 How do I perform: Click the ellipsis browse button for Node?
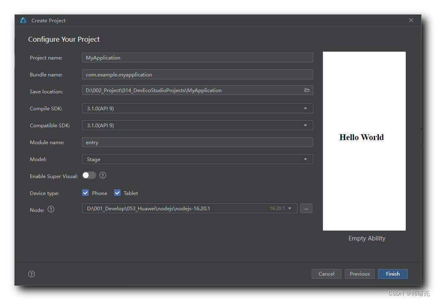tap(306, 208)
